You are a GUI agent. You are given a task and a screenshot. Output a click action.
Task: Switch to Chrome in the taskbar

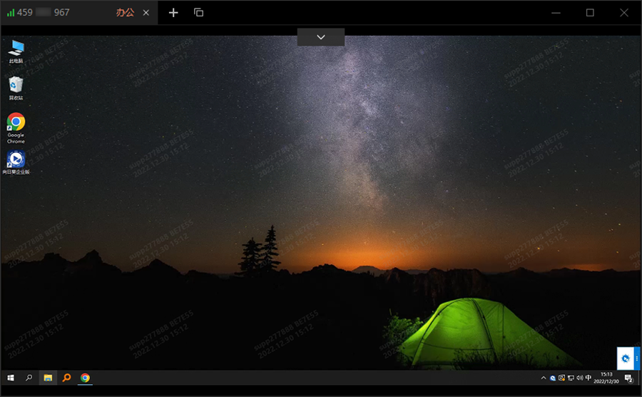tap(85, 378)
